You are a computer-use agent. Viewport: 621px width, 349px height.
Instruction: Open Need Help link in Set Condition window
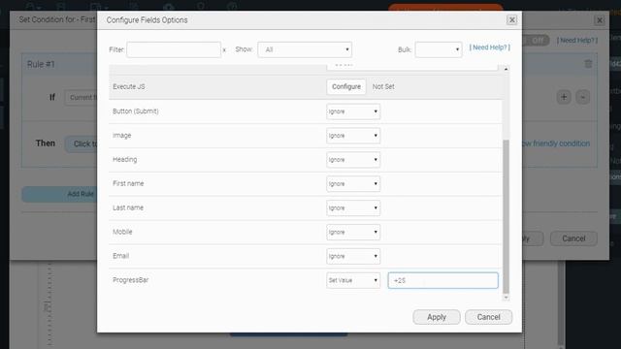pos(577,41)
